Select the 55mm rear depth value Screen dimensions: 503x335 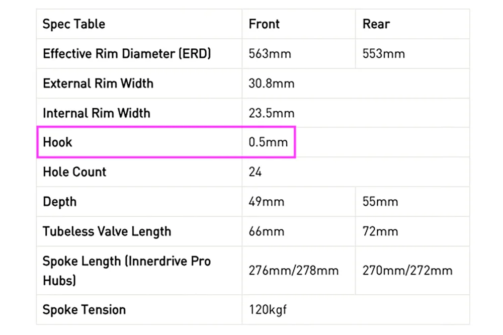pos(380,202)
